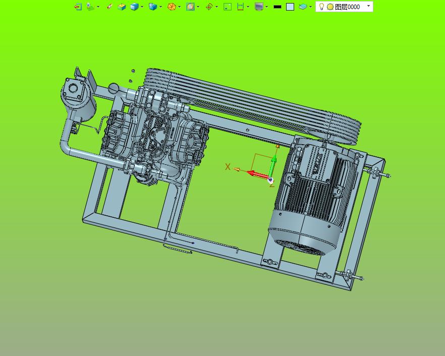The width and height of the screenshot is (445, 356).
Task: Click the red crosshair target icon
Action: point(209,7)
